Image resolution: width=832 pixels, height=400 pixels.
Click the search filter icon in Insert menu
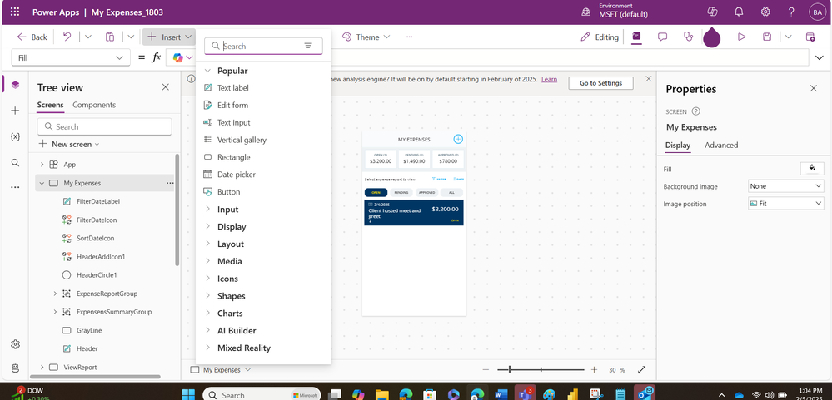(308, 46)
